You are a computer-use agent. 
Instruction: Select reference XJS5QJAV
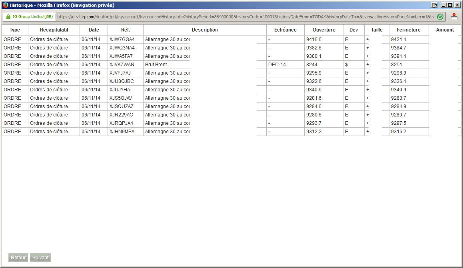tap(121, 98)
